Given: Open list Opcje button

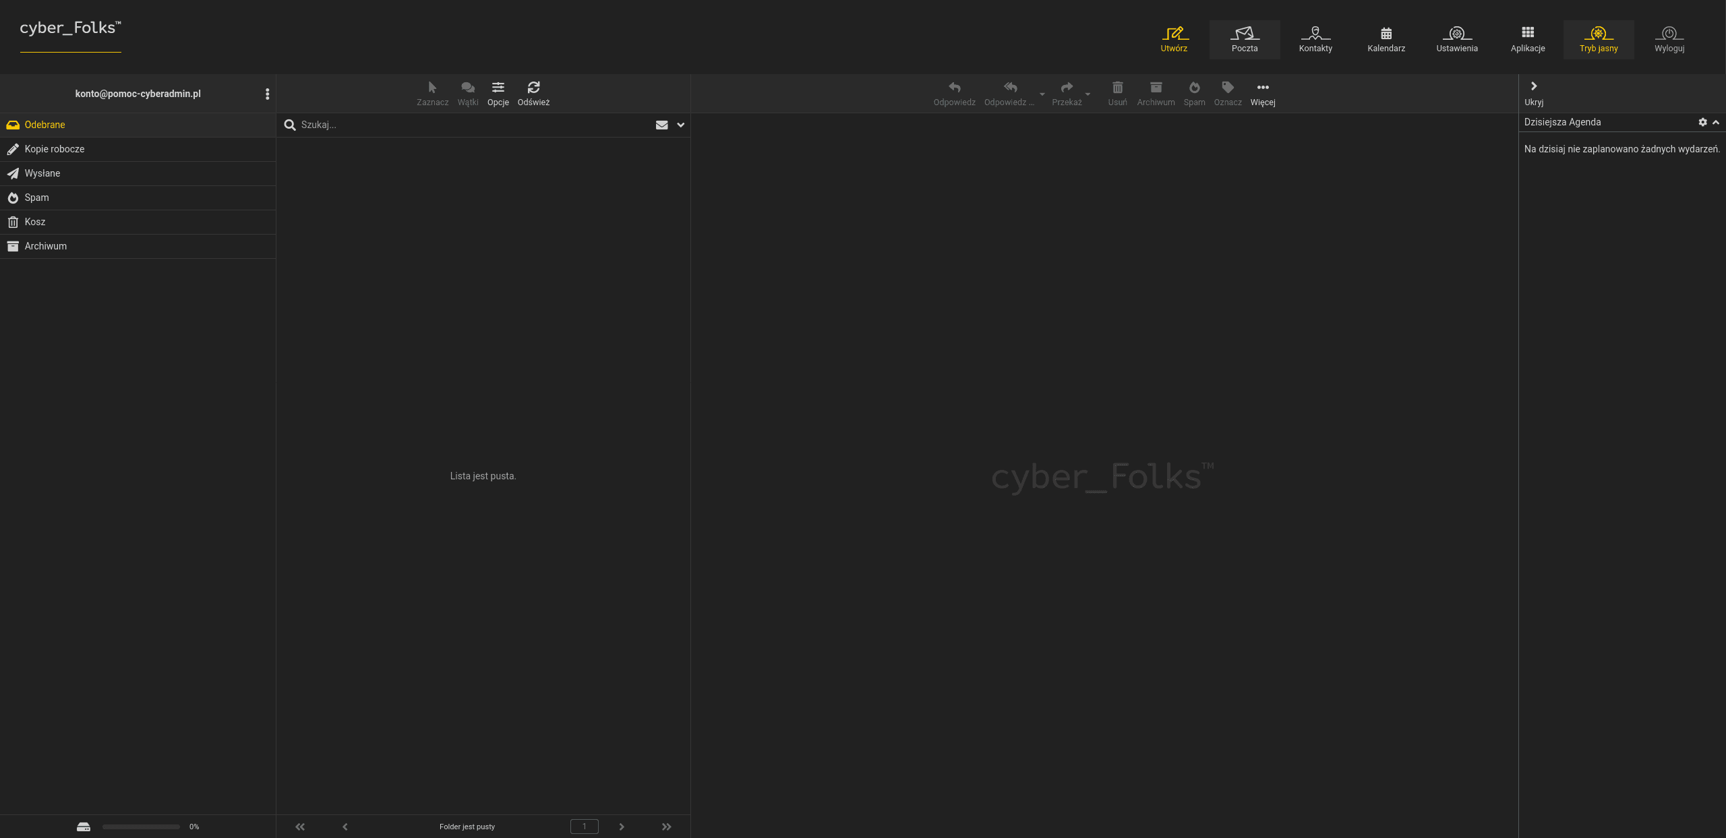Looking at the screenshot, I should tap(498, 93).
